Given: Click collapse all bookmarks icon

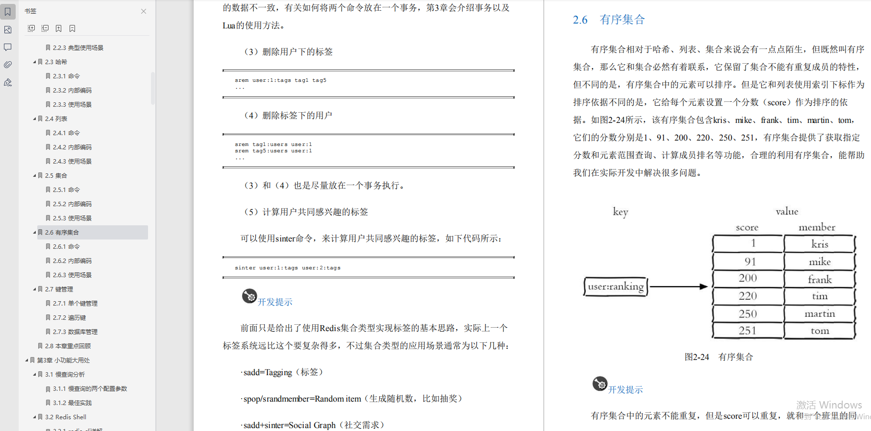Looking at the screenshot, I should point(45,28).
